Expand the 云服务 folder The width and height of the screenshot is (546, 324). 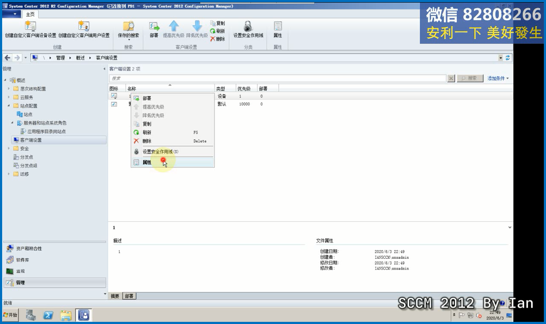tap(9, 97)
